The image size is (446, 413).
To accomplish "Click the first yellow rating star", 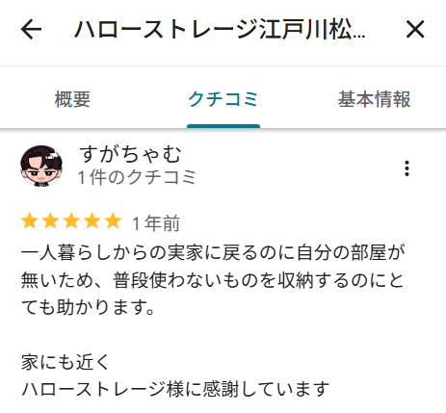I will 30,221.
